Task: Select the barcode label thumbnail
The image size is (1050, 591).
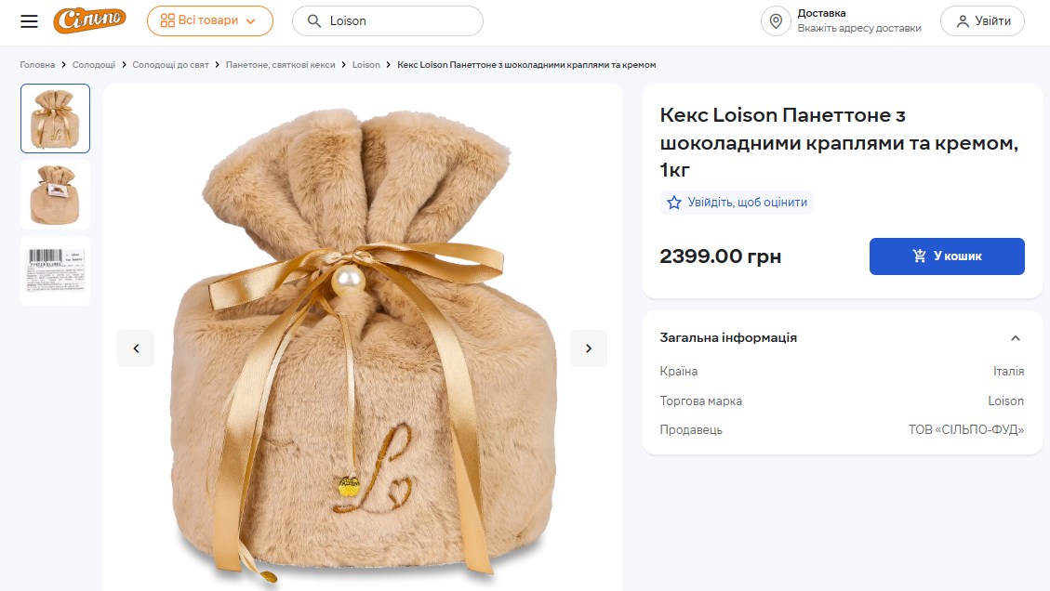Action: [x=56, y=270]
